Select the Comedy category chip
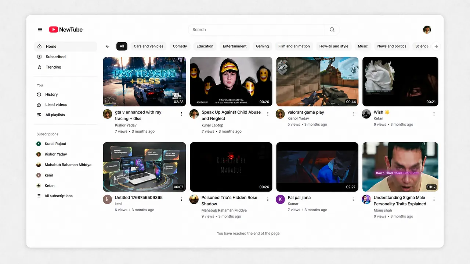Viewport: 470px width, 264px height. pos(180,46)
